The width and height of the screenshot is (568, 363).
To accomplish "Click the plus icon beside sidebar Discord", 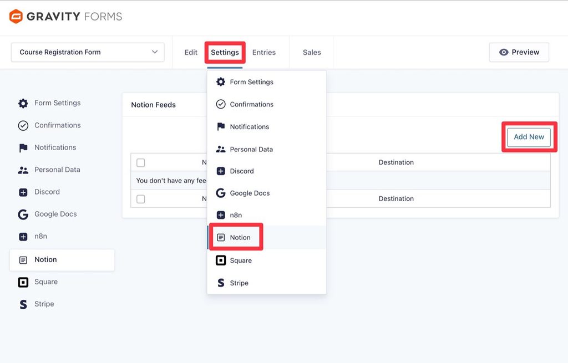I will coord(23,192).
